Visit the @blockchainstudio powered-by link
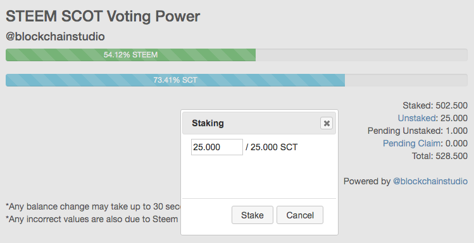The width and height of the screenshot is (474, 243). click(430, 181)
